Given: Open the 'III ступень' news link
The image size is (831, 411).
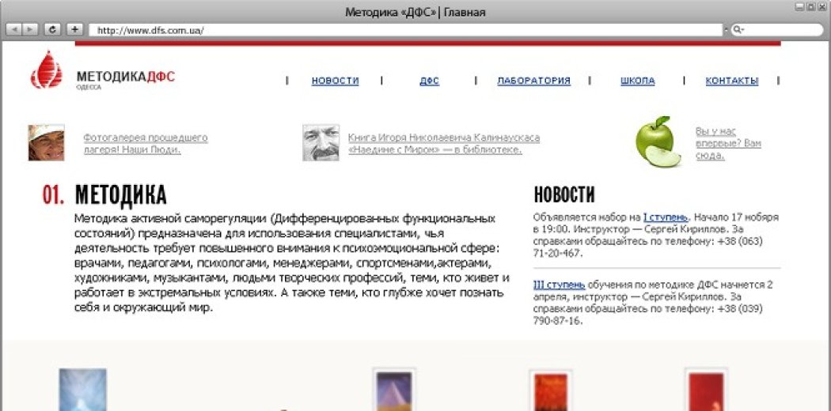Looking at the screenshot, I should pyautogui.click(x=559, y=285).
